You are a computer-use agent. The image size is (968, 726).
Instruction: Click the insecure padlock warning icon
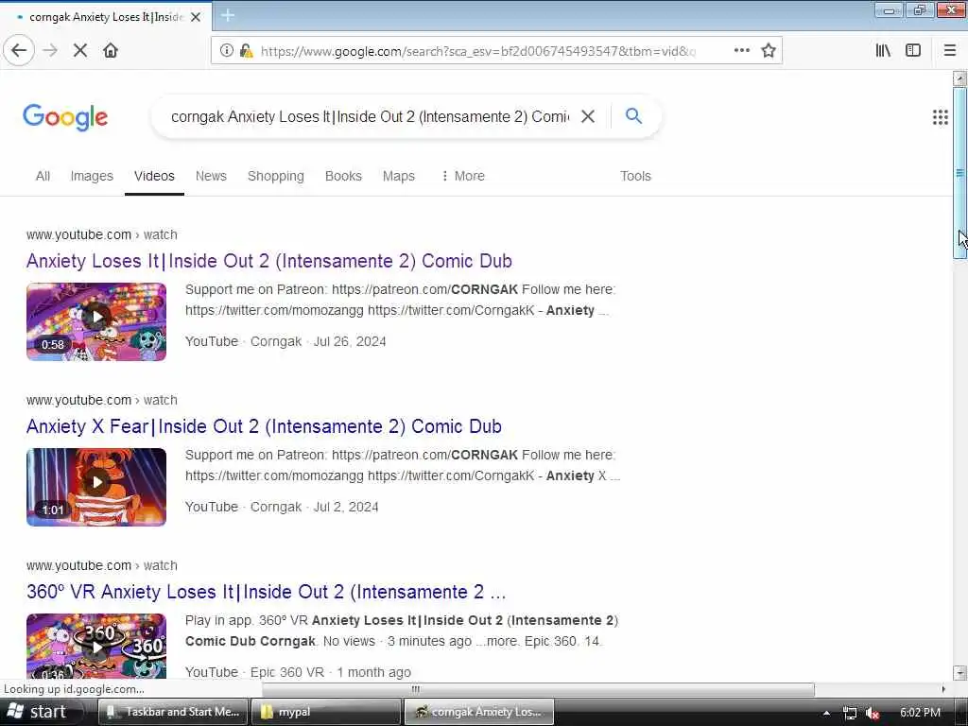[x=247, y=51]
